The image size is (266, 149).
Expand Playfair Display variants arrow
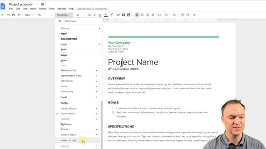coord(97,108)
